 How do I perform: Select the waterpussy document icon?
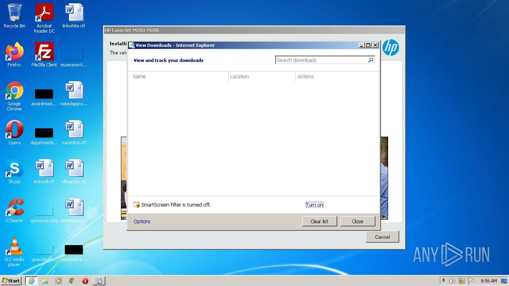click(x=74, y=211)
